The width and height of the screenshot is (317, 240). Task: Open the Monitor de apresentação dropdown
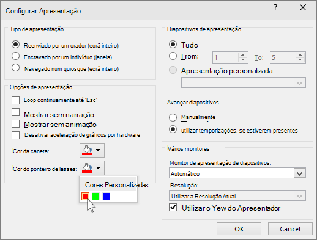click(x=300, y=173)
